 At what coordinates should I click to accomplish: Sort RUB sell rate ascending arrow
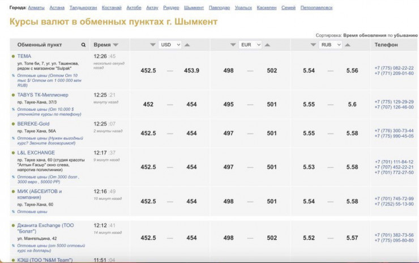348,45
